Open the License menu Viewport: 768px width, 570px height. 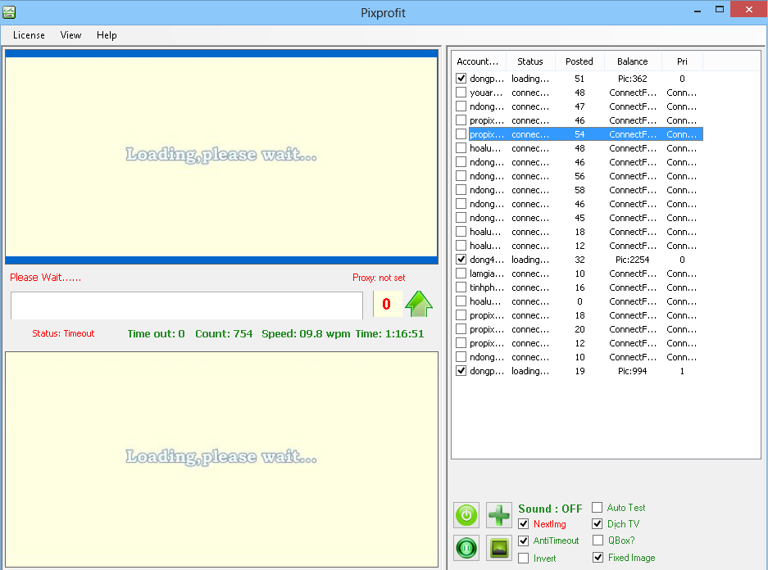29,35
